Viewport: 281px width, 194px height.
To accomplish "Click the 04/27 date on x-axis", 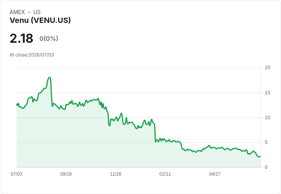I will click(215, 174).
